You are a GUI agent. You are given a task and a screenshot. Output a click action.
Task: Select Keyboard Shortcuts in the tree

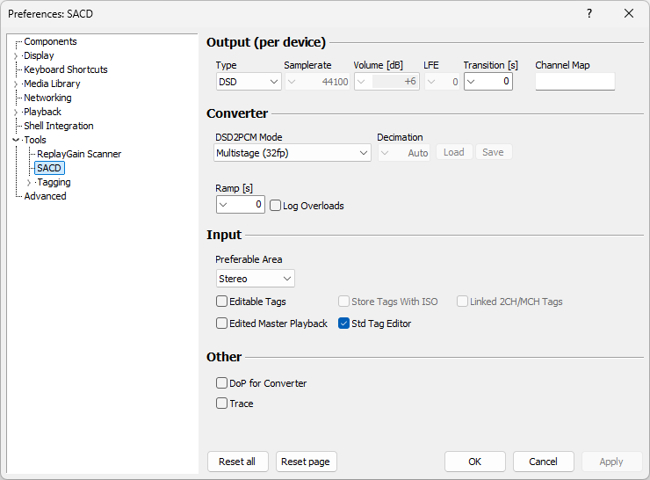(x=66, y=69)
